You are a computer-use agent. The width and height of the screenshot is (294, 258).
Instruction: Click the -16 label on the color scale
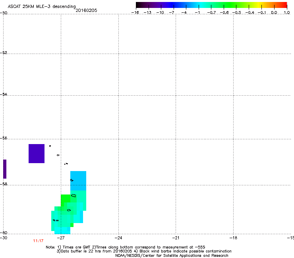click(x=135, y=13)
